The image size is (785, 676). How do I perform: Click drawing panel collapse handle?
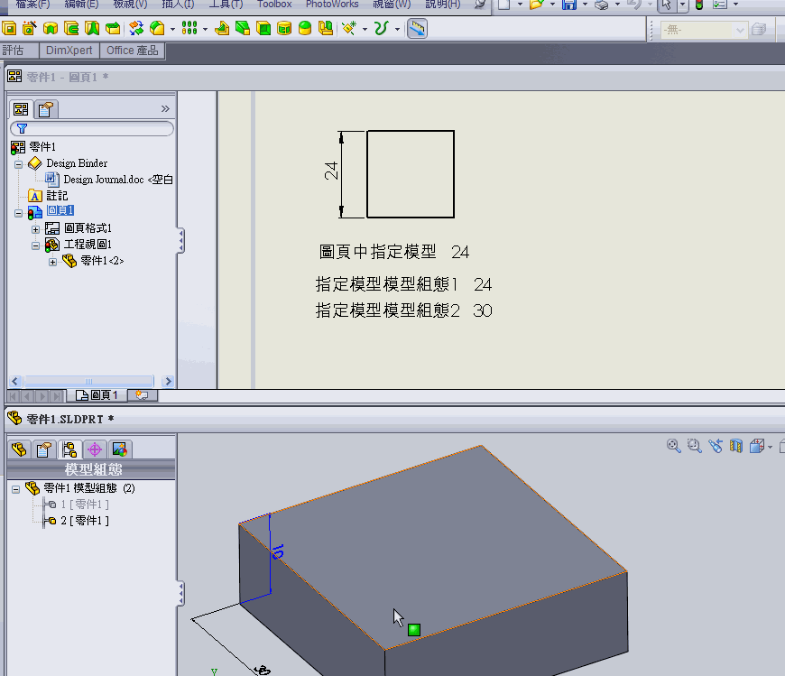[x=180, y=241]
